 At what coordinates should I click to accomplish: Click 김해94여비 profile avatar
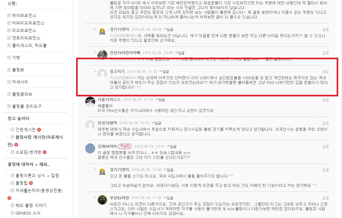coord(90,148)
